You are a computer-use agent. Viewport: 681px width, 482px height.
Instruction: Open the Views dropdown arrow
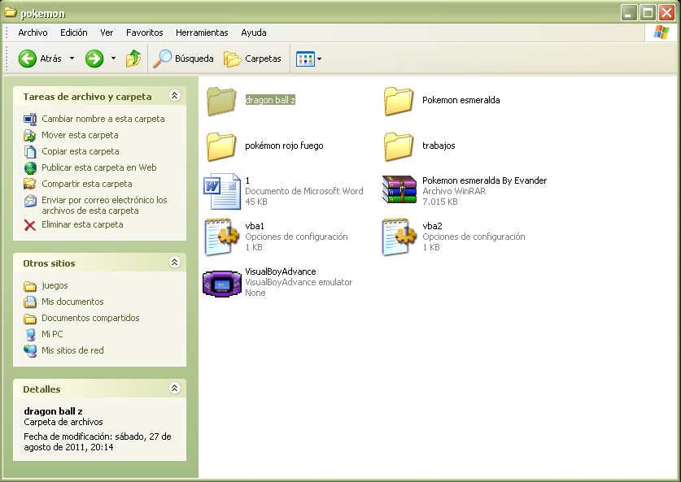(320, 59)
